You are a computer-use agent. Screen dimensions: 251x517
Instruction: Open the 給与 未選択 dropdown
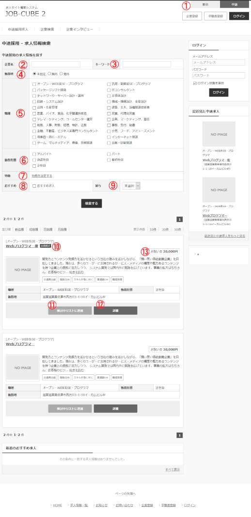131,186
